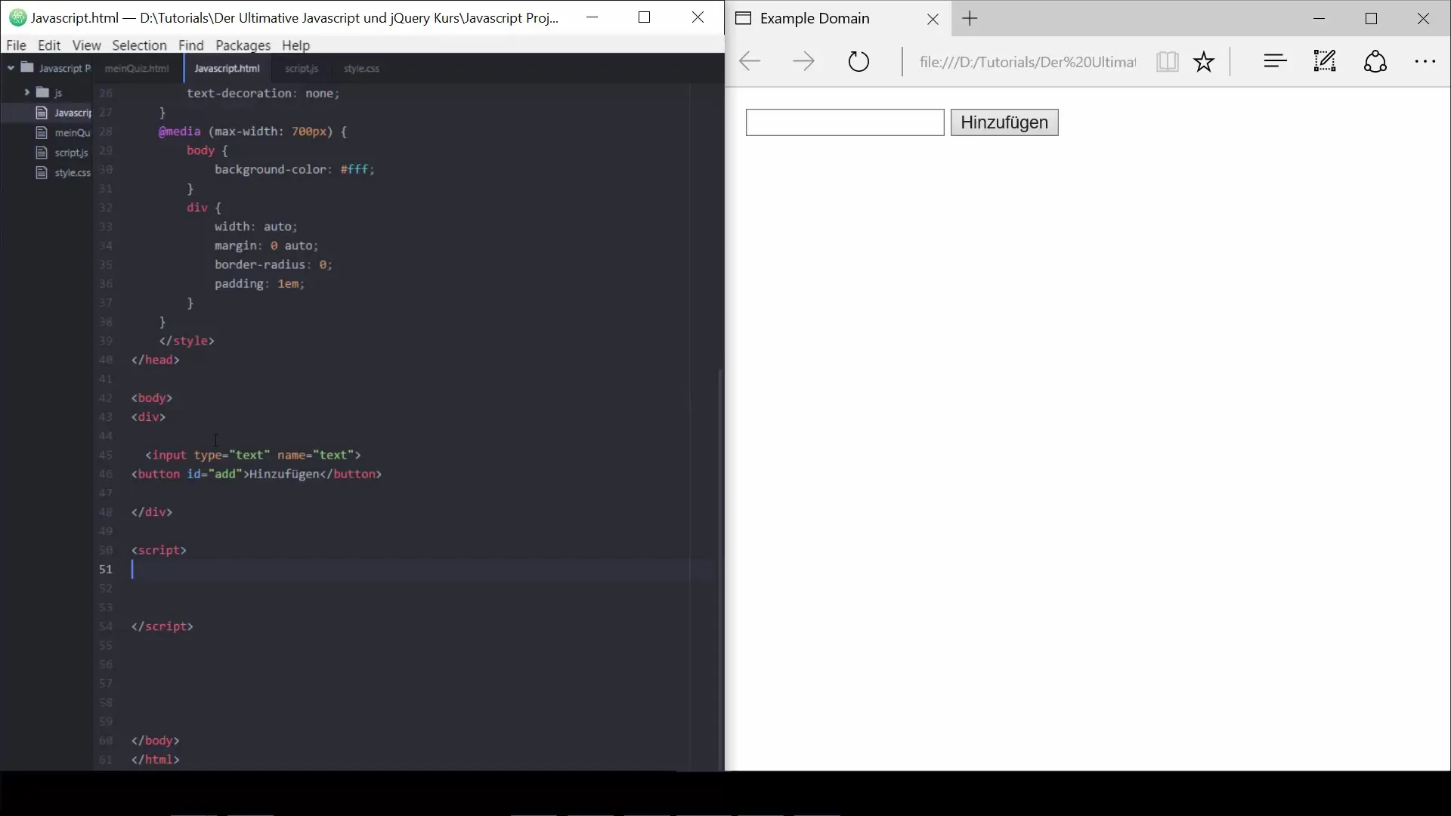The height and width of the screenshot is (816, 1451).
Task: Reload the page with refresh icon
Action: pyautogui.click(x=859, y=62)
